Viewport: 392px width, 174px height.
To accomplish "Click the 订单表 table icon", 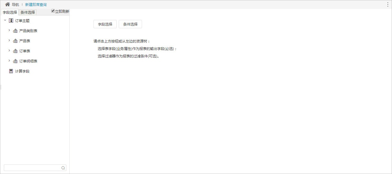I will click(x=15, y=51).
